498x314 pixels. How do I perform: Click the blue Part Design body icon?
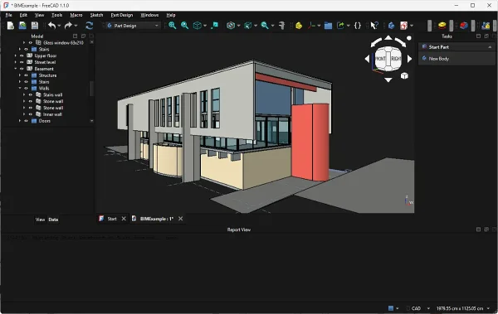click(x=391, y=26)
